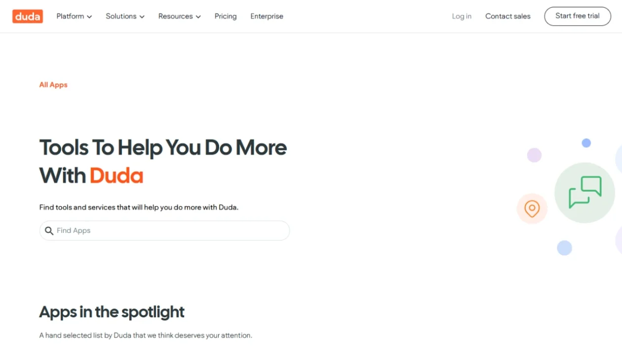Expand the Solutions dropdown chevron
Image resolution: width=622 pixels, height=350 pixels.
[x=142, y=17]
